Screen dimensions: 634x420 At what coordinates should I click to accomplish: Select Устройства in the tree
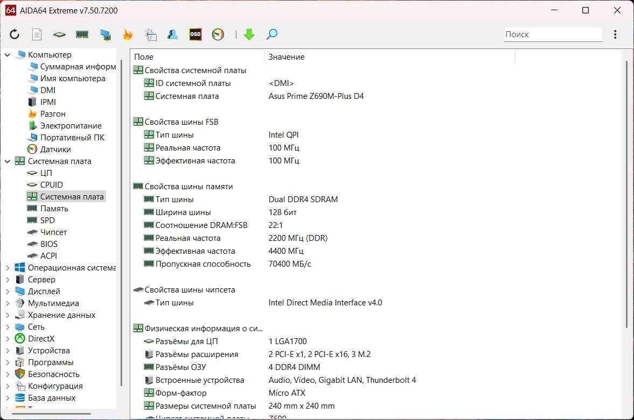point(48,351)
